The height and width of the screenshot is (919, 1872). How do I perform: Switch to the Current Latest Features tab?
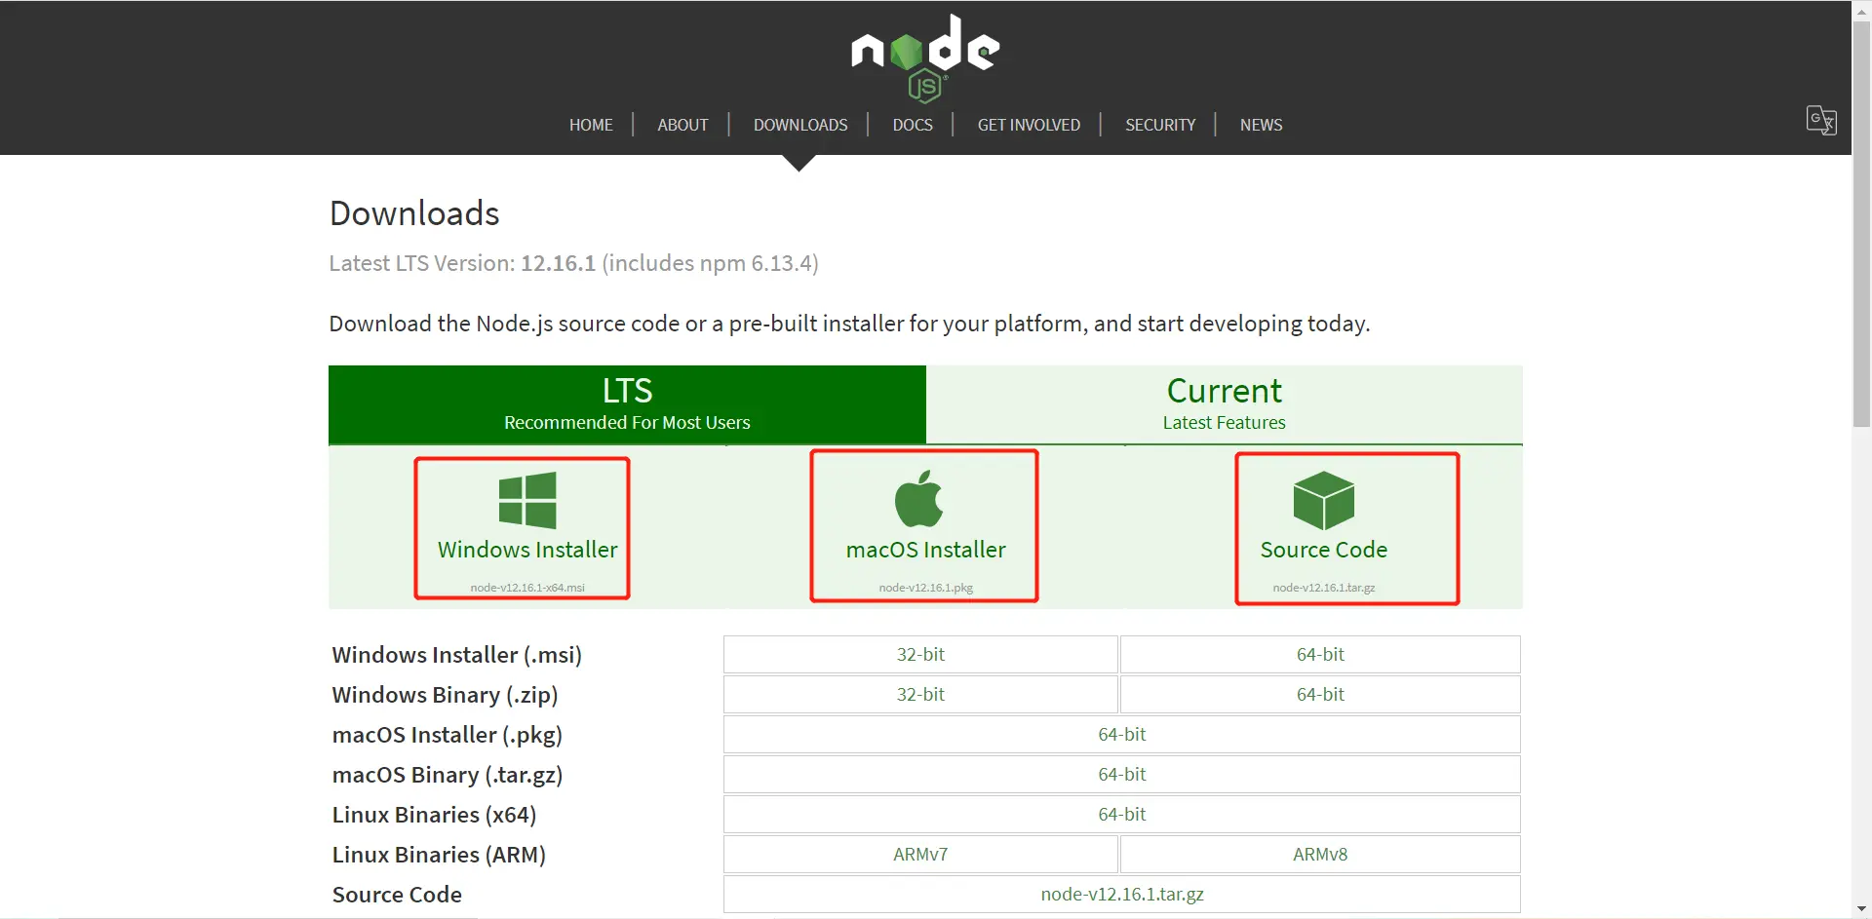tap(1225, 404)
